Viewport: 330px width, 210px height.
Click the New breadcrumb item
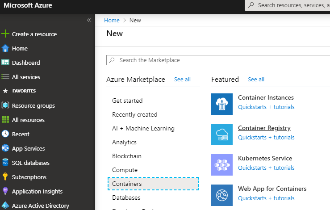coord(135,20)
